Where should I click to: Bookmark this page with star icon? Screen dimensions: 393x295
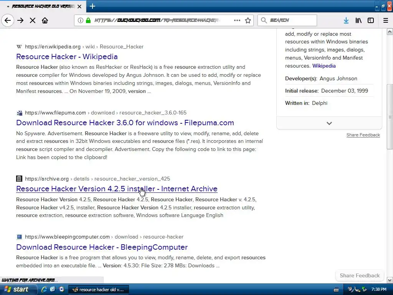(x=248, y=20)
